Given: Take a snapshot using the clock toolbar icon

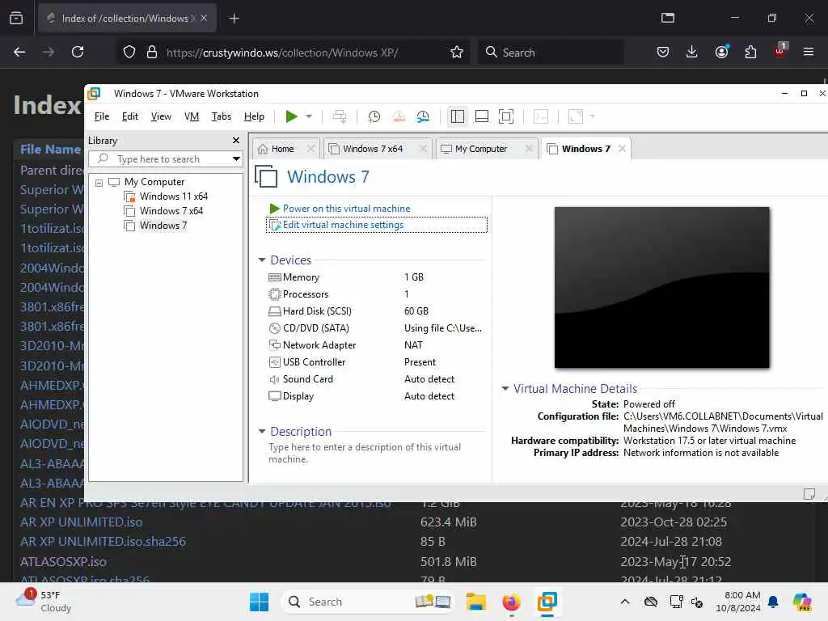Looking at the screenshot, I should (374, 116).
